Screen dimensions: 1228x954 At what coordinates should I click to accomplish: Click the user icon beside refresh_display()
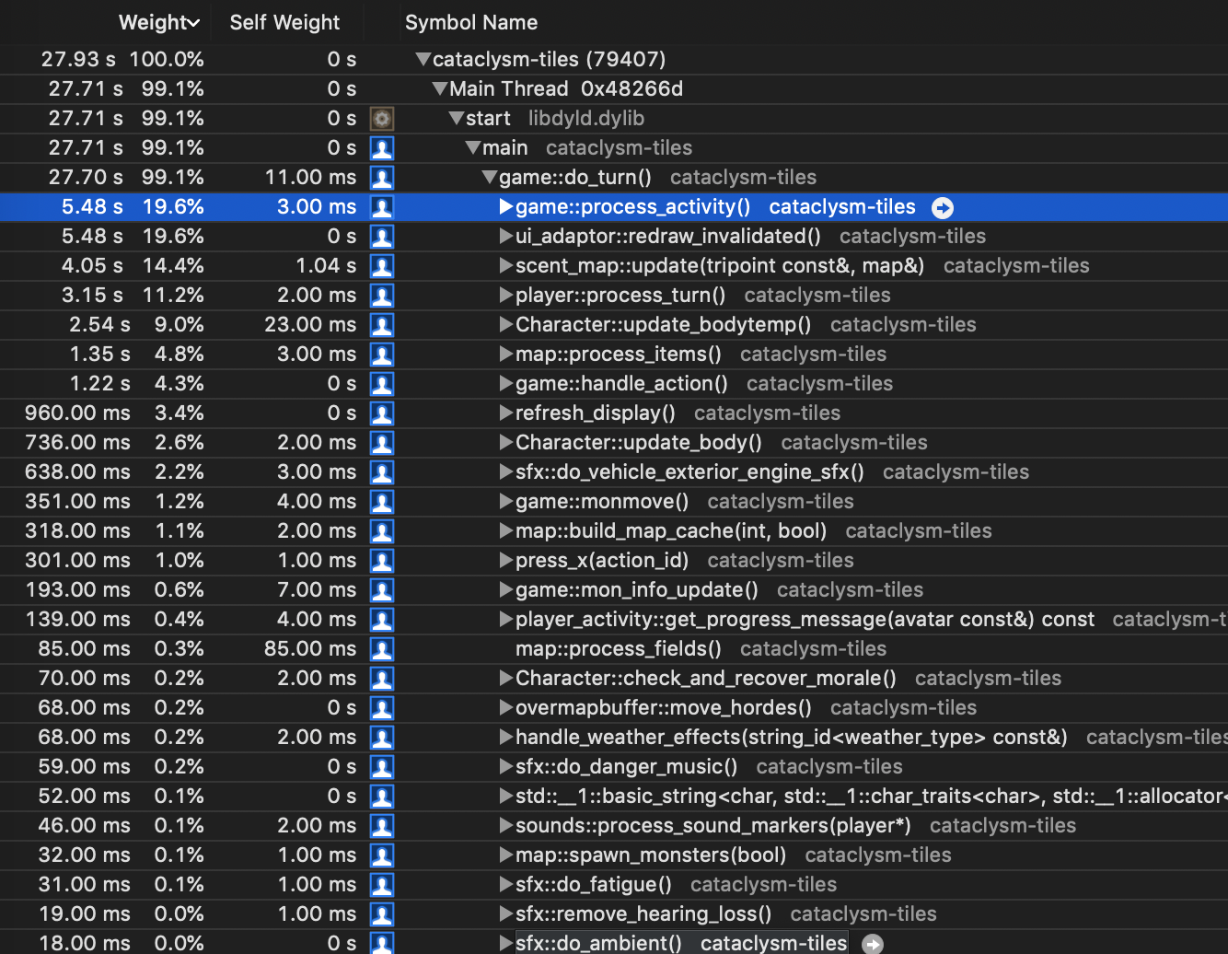[382, 413]
